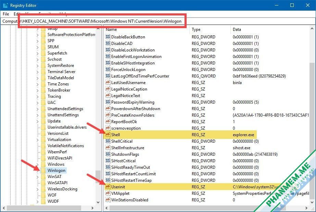316x212 pixels.
Task: Click the string icon of Userinit value
Action: click(108, 187)
